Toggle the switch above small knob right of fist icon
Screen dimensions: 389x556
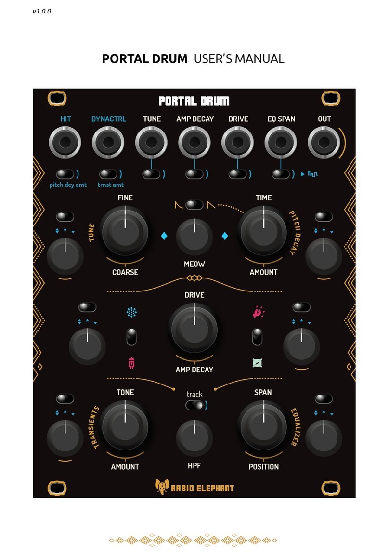(x=301, y=307)
